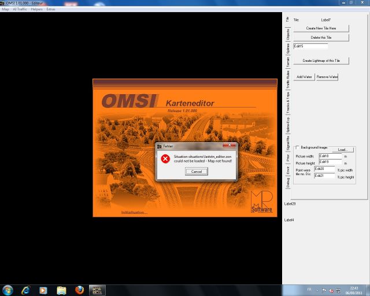Click Load... for background image
370x296 pixels.
click(x=343, y=150)
